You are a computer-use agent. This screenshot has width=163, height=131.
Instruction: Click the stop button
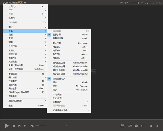[14, 126]
